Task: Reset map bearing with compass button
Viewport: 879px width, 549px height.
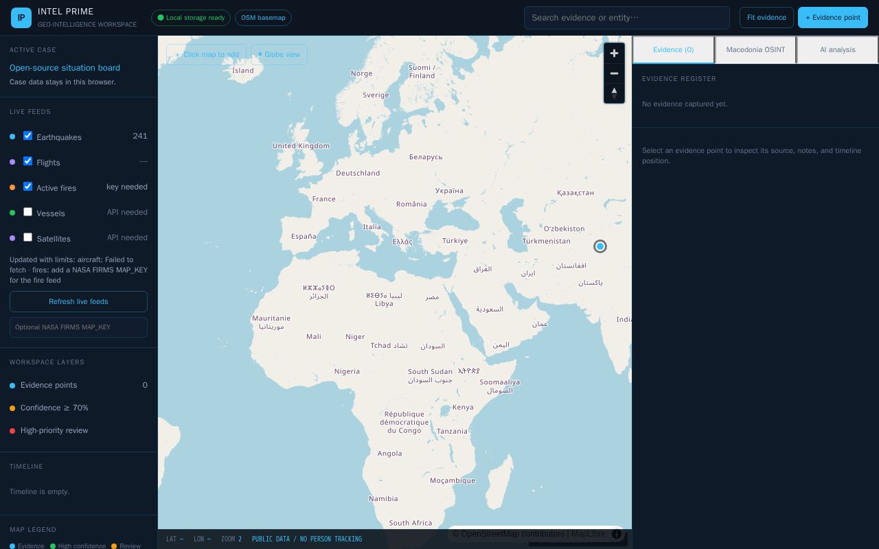Action: point(614,93)
